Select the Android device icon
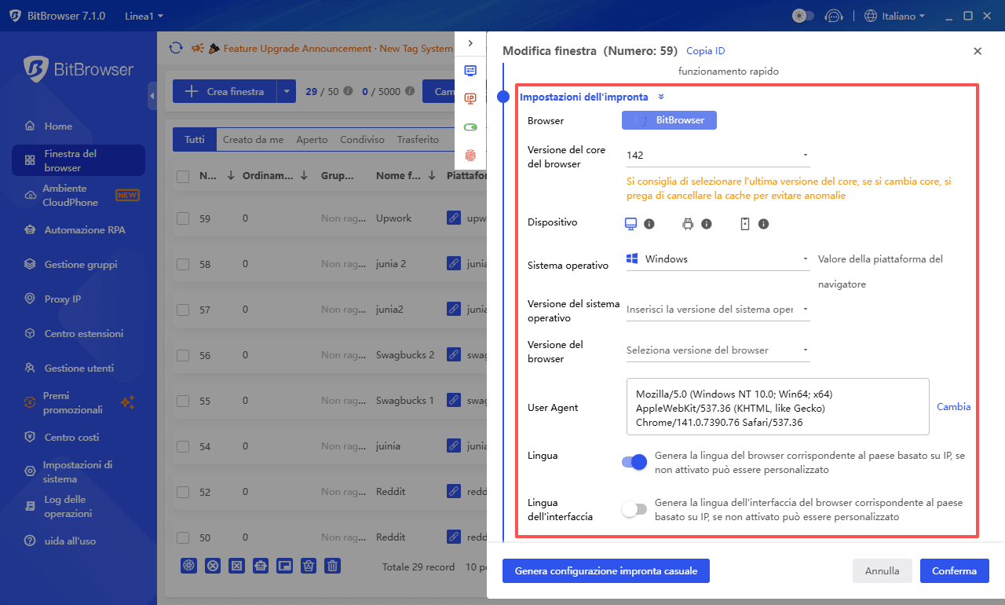This screenshot has width=1005, height=605. coord(688,224)
